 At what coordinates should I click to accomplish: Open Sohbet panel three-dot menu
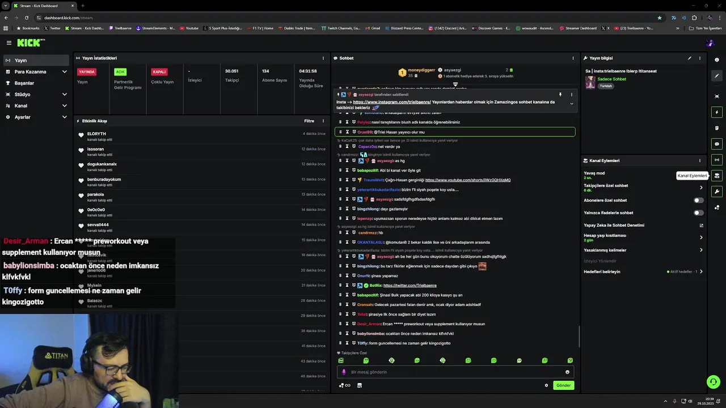[573, 58]
